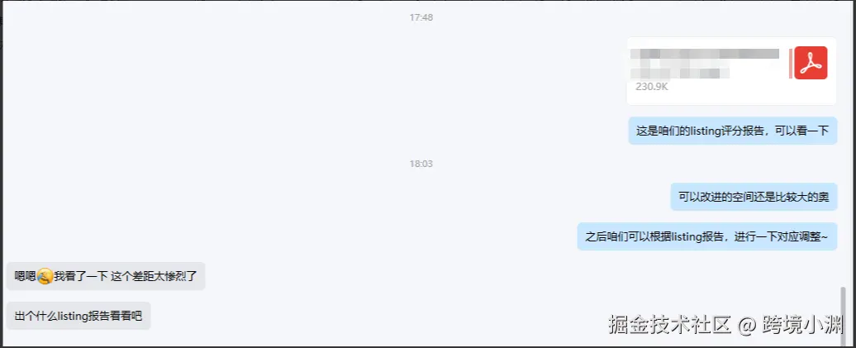Click the chat scrollbar thumb

pos(844,314)
